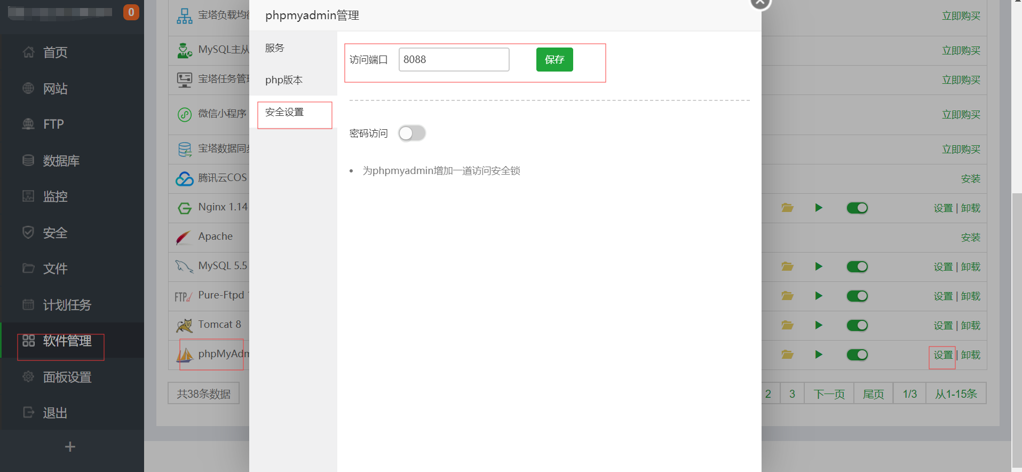Click the folder icon beside 文件
The width and height of the screenshot is (1022, 472).
(x=28, y=268)
